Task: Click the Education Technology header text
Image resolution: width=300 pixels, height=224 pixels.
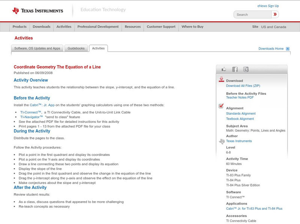Action: tap(103, 10)
